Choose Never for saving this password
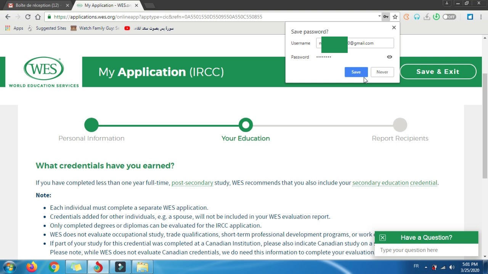This screenshot has width=488, height=274. (x=382, y=72)
